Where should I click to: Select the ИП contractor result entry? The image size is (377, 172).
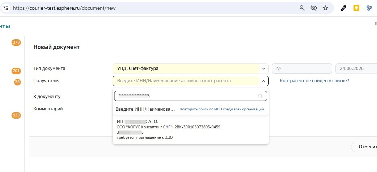(190, 129)
